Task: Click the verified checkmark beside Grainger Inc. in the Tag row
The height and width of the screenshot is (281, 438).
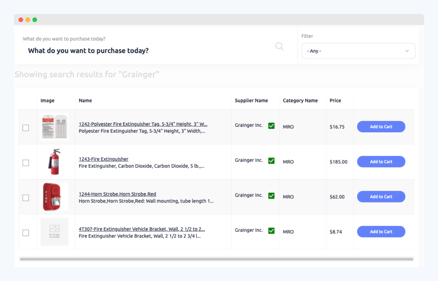Action: (271, 126)
